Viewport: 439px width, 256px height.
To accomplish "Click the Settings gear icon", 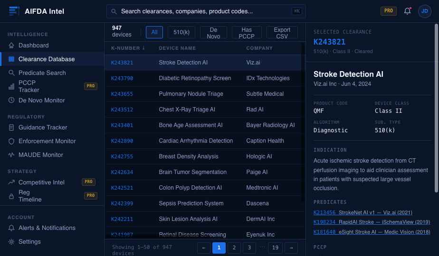I will point(11,242).
